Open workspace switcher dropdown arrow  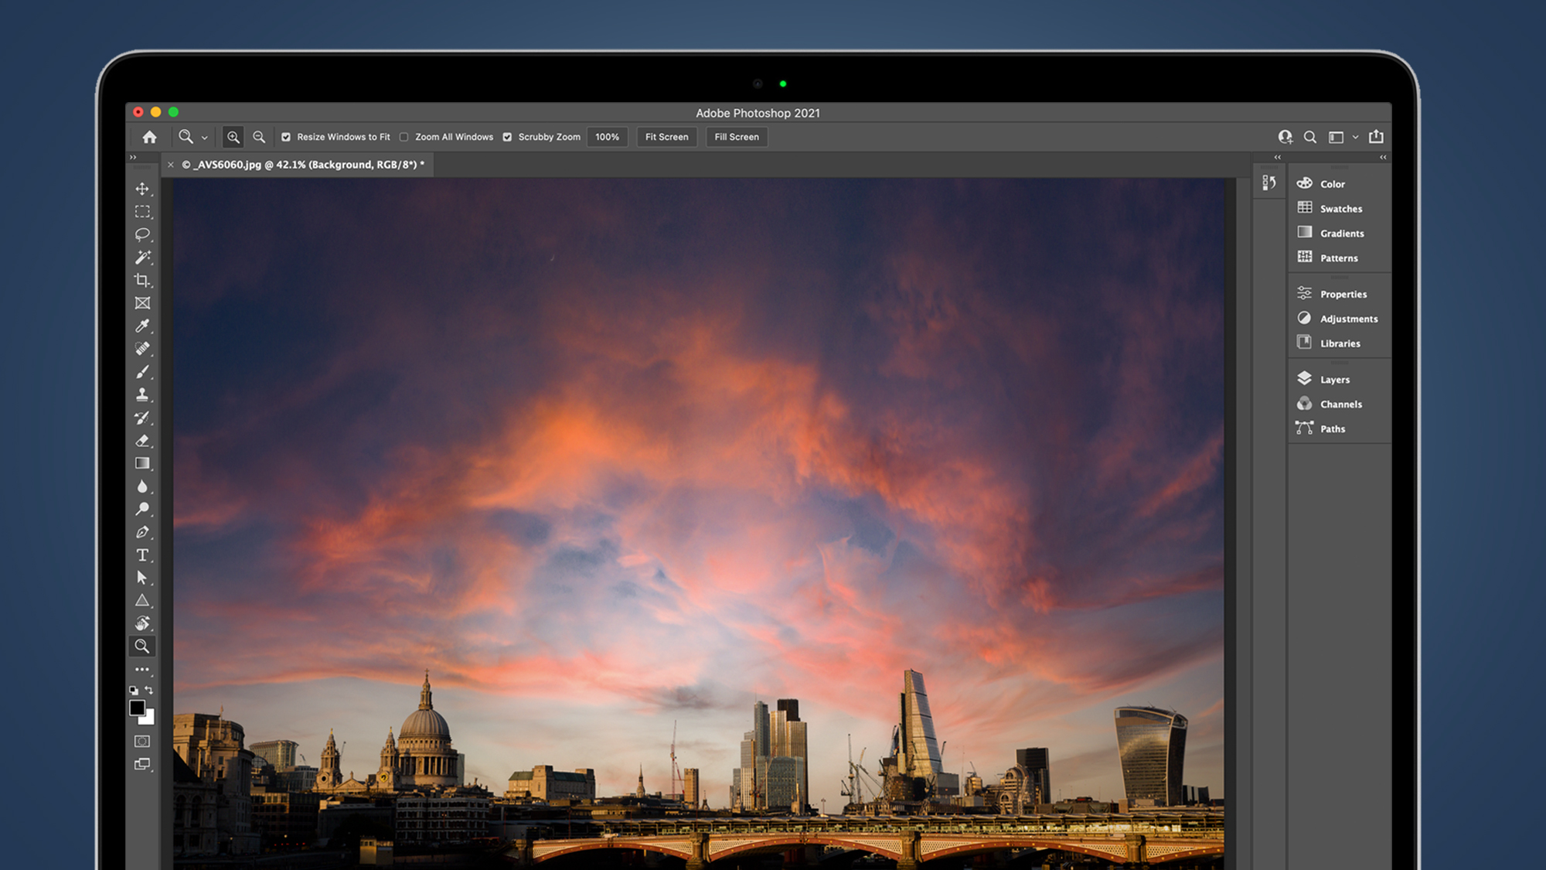click(x=1355, y=137)
